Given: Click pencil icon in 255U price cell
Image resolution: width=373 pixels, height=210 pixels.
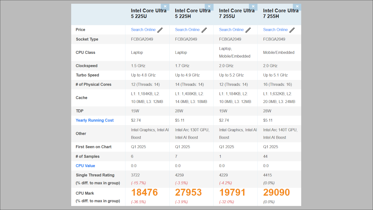Looking at the screenshot, I should 248,30.
